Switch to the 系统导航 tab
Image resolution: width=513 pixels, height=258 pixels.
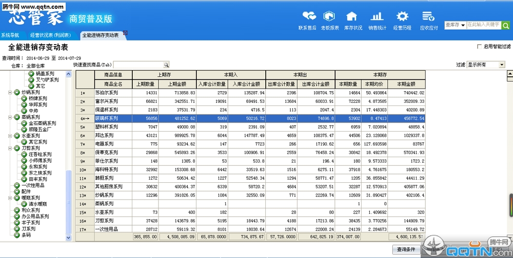[x=10, y=35]
